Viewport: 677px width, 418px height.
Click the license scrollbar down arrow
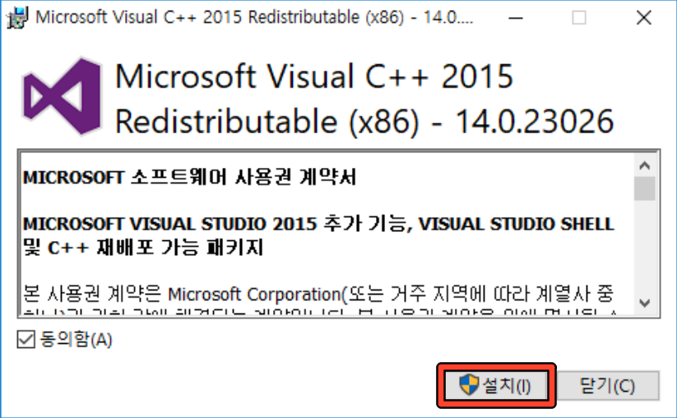[x=645, y=303]
